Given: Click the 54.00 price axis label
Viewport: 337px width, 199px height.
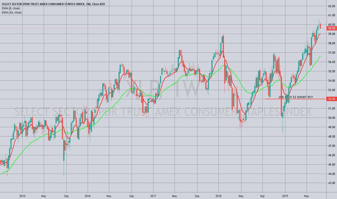Looking at the screenshot, I should 332,81.
